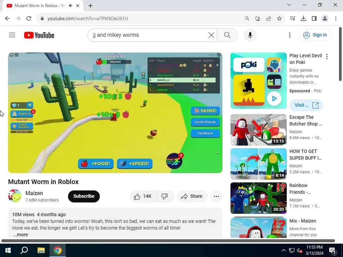Open the Windows Start menu
The width and height of the screenshot is (343, 257).
coord(8,250)
